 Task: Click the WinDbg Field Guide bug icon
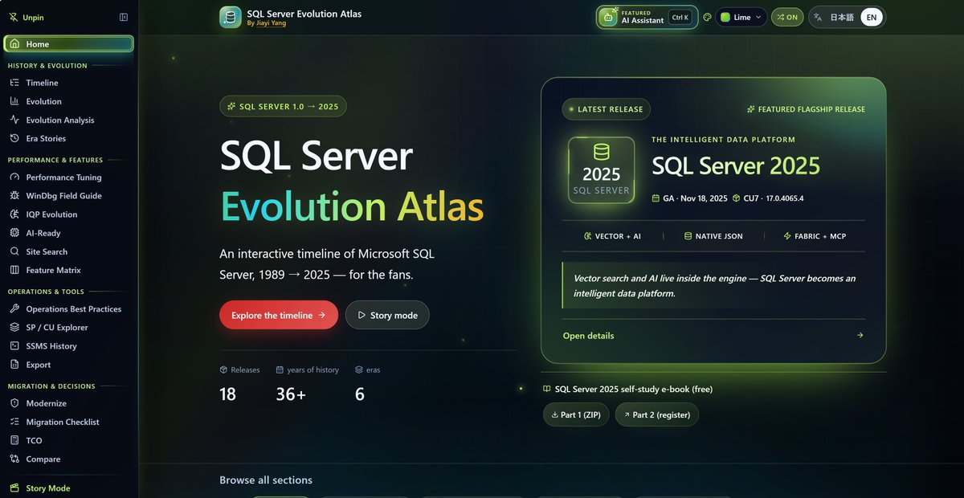14,195
